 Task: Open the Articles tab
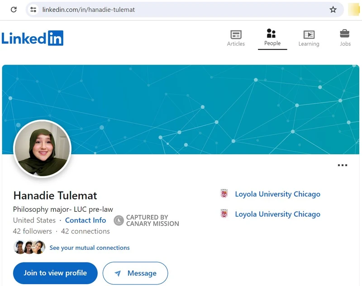236,38
